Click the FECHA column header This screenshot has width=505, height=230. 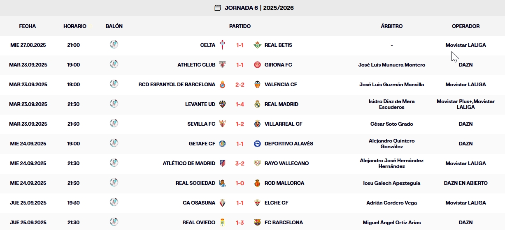pyautogui.click(x=28, y=26)
